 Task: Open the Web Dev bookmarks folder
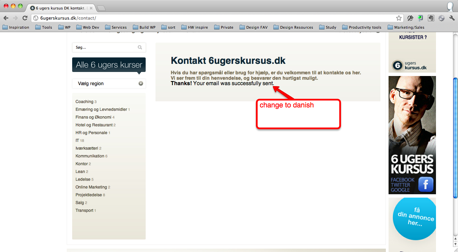pyautogui.click(x=88, y=27)
